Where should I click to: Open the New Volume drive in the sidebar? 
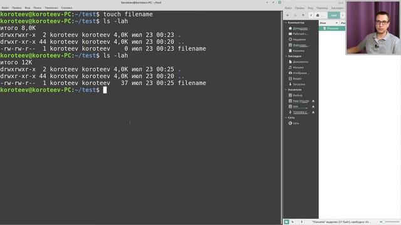click(299, 101)
